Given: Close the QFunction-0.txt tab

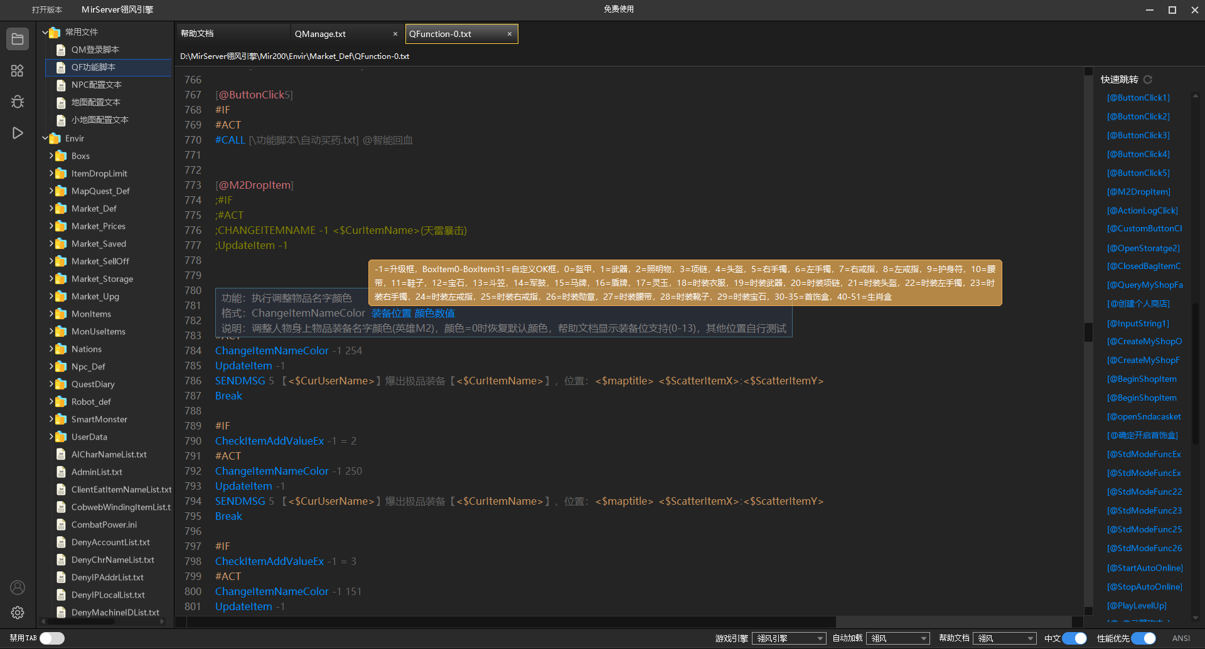Looking at the screenshot, I should [x=510, y=34].
